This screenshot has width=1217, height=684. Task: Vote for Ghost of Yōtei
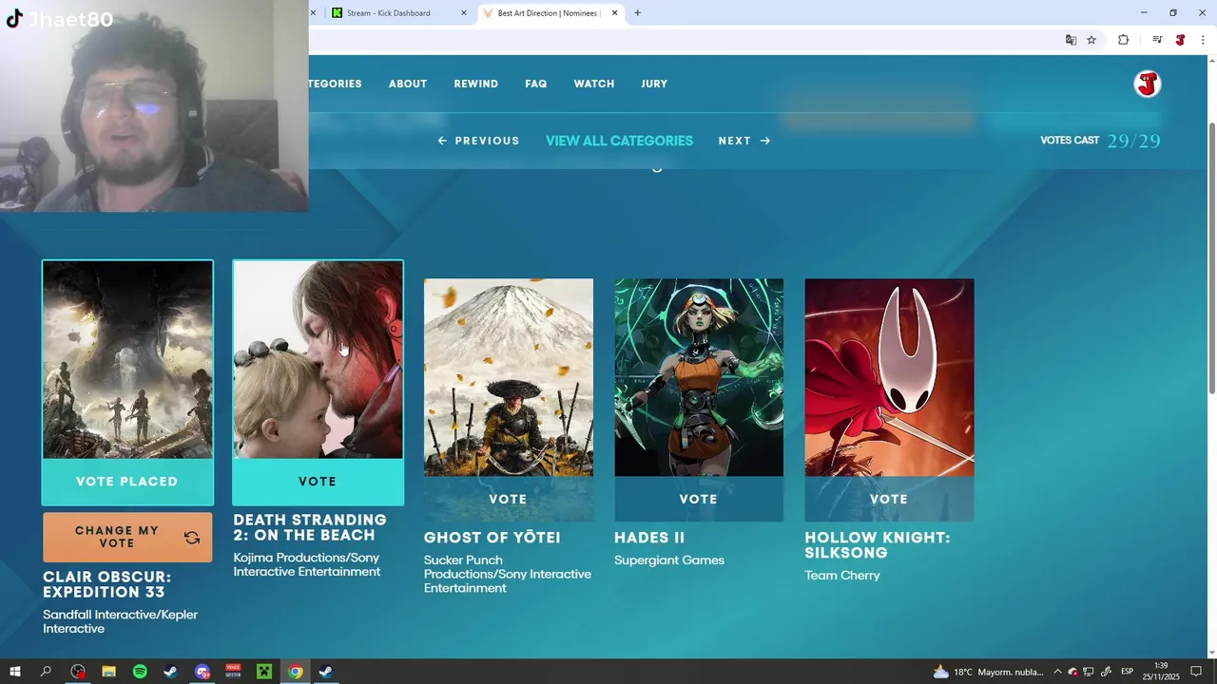[x=508, y=499]
